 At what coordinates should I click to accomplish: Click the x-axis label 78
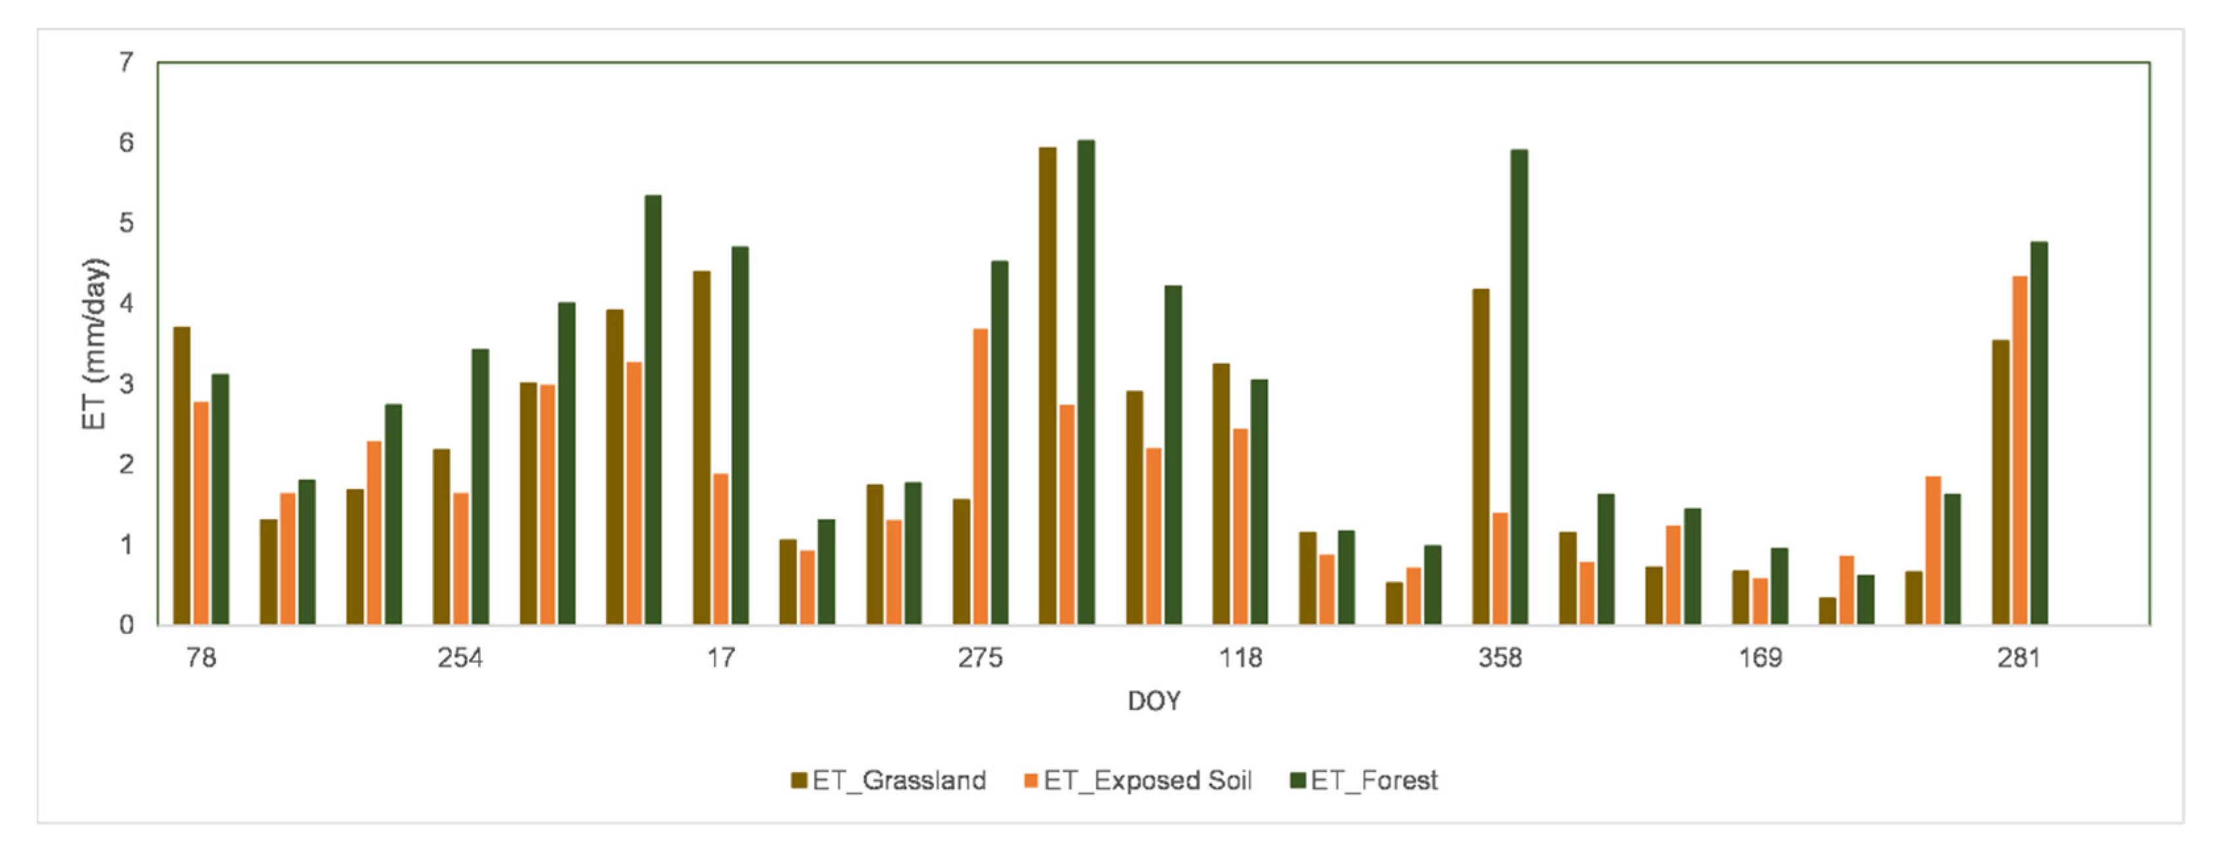pyautogui.click(x=201, y=658)
